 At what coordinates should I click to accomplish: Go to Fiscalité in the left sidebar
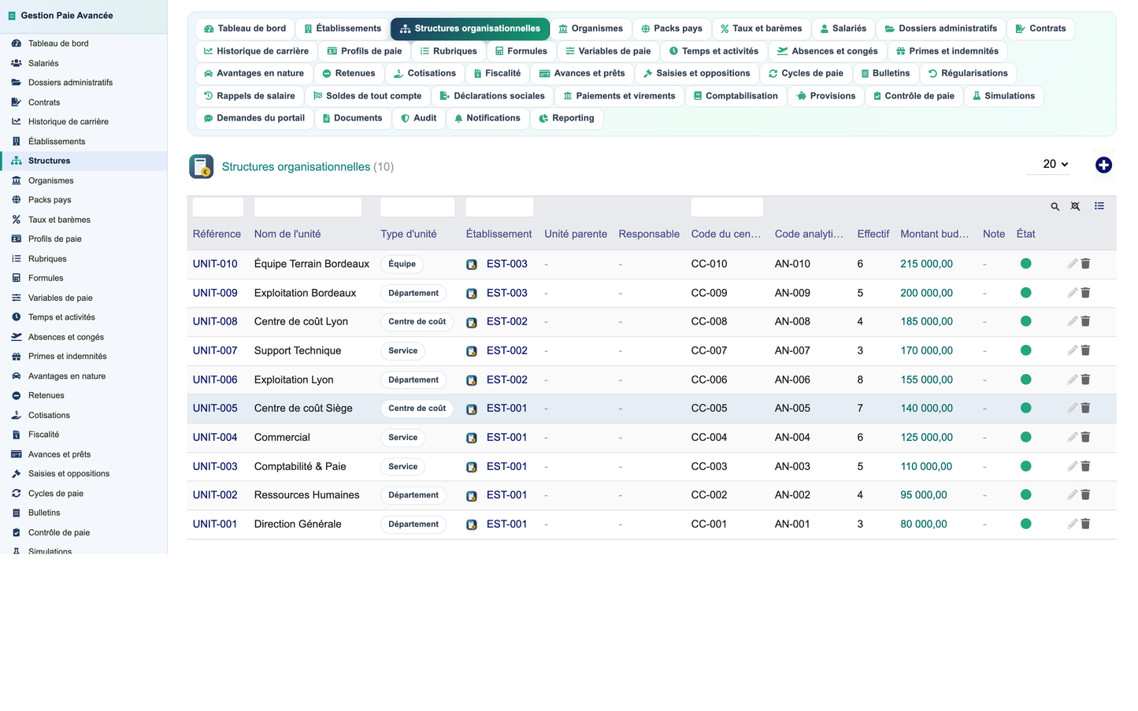tap(44, 435)
